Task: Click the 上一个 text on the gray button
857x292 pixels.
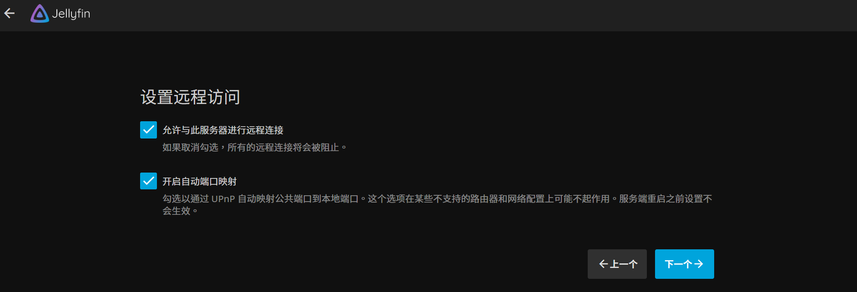Action: pos(624,264)
